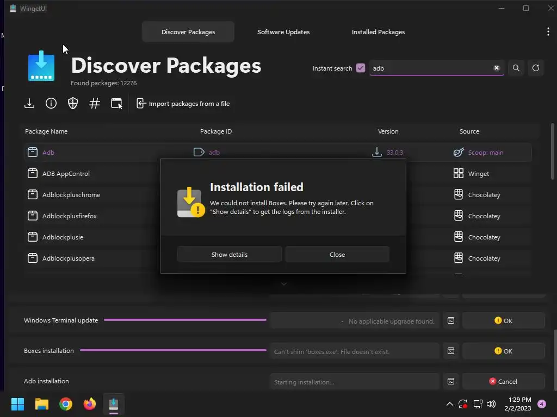Select the Adblockpluschrome package
Screen dimensions: 557x417
pyautogui.click(x=71, y=195)
